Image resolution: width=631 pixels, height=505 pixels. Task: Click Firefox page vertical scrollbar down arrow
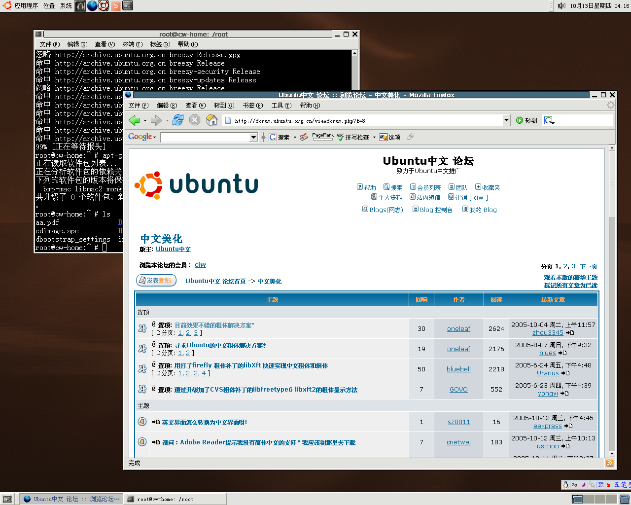click(612, 454)
